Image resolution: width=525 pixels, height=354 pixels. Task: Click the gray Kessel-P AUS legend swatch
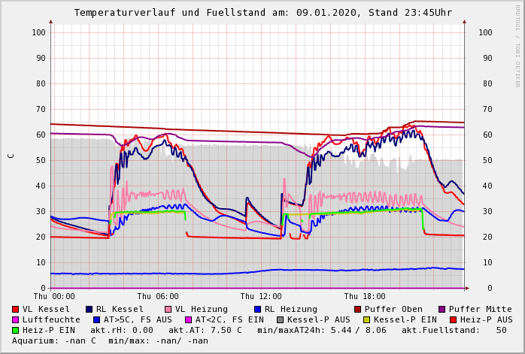pos(281,319)
